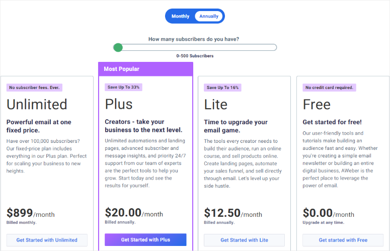Select the Annually billing option
390x251 pixels.
tap(209, 16)
